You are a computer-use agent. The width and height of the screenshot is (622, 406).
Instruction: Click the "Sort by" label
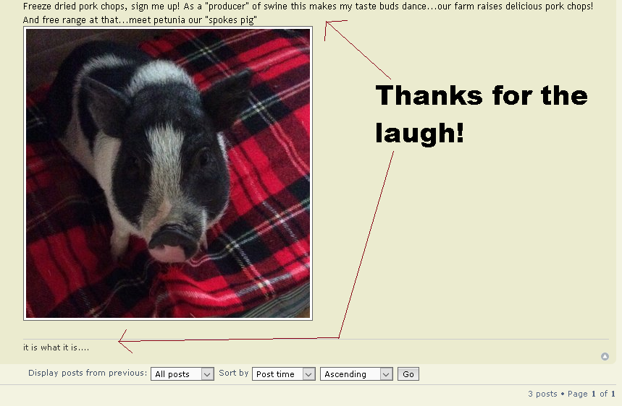(234, 373)
